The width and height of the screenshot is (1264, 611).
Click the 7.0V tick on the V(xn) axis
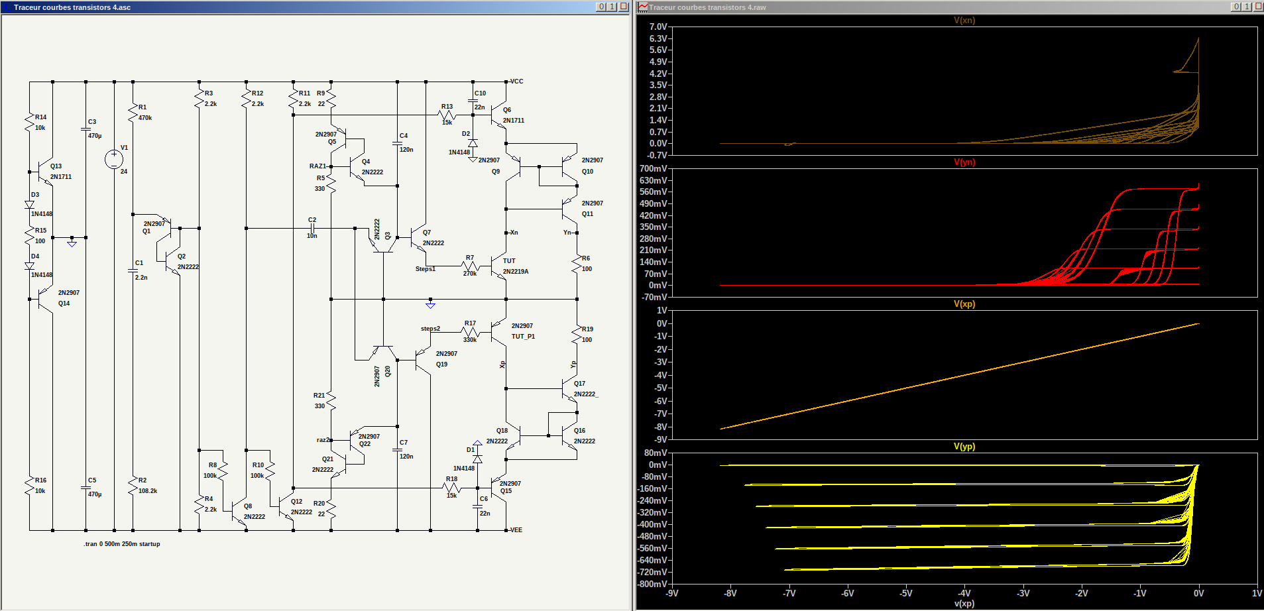click(658, 27)
